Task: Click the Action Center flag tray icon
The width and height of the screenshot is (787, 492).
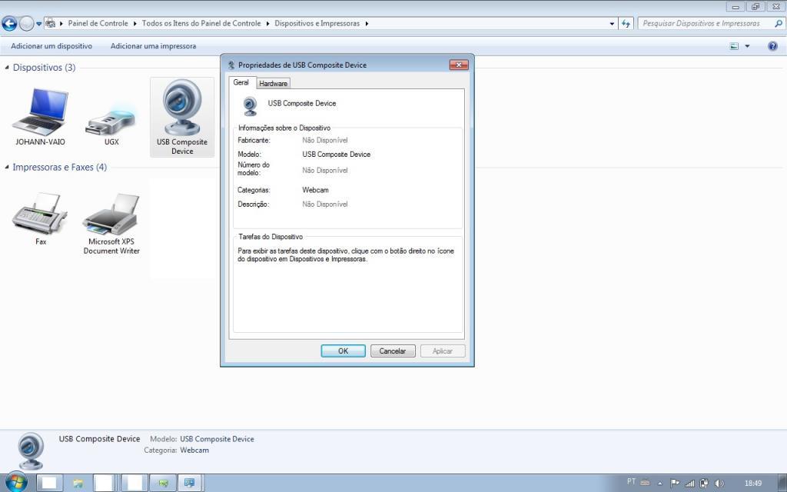Action: click(675, 484)
